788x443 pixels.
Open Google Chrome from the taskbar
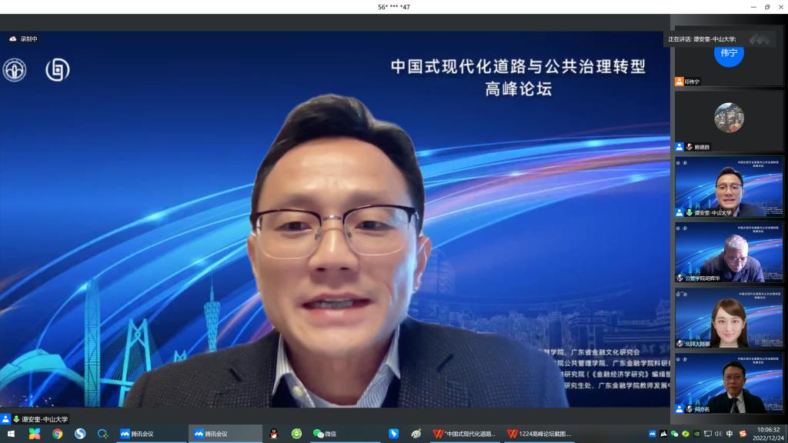58,434
